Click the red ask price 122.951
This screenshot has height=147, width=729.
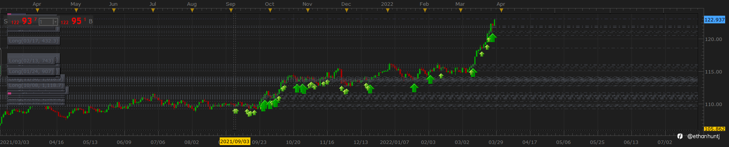pos(73,21)
